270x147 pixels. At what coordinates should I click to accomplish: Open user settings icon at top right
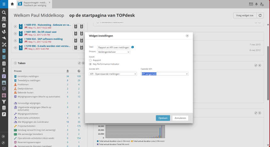262,4
